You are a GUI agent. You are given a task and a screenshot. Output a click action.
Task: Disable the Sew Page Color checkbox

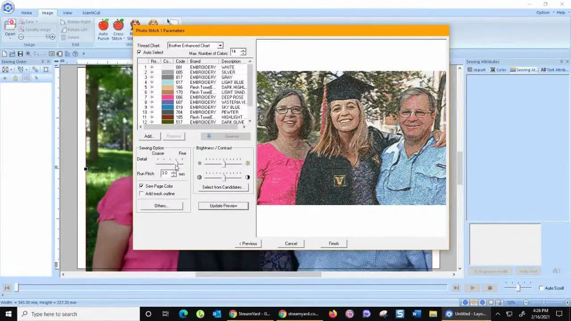point(141,186)
